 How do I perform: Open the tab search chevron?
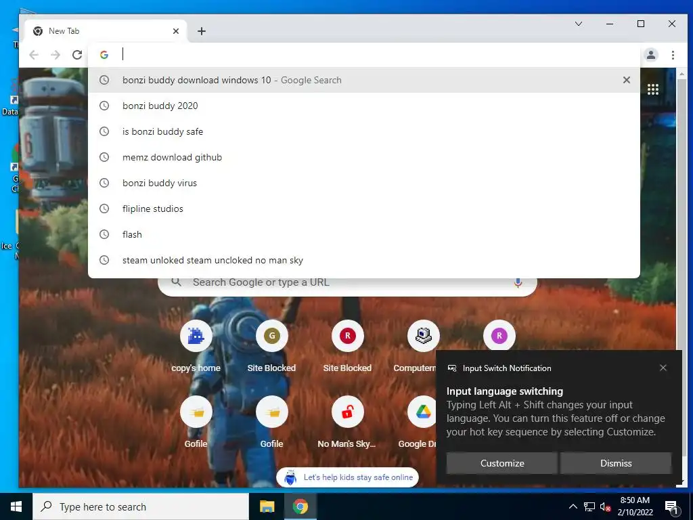579,24
